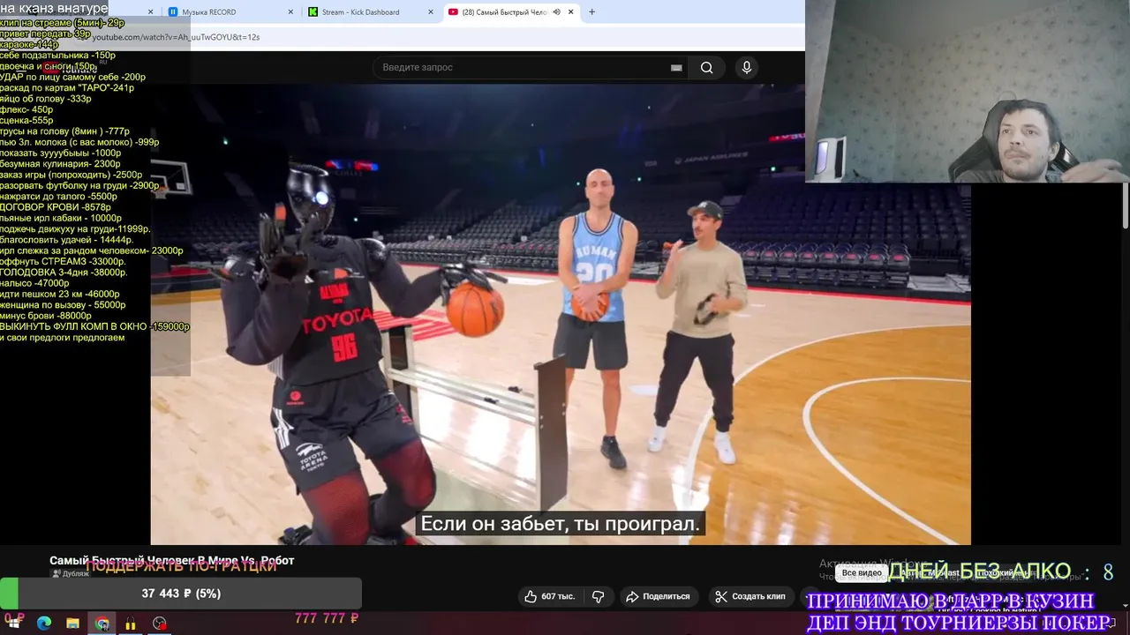Close the Stream - Kick Dashboard tab

tap(431, 12)
